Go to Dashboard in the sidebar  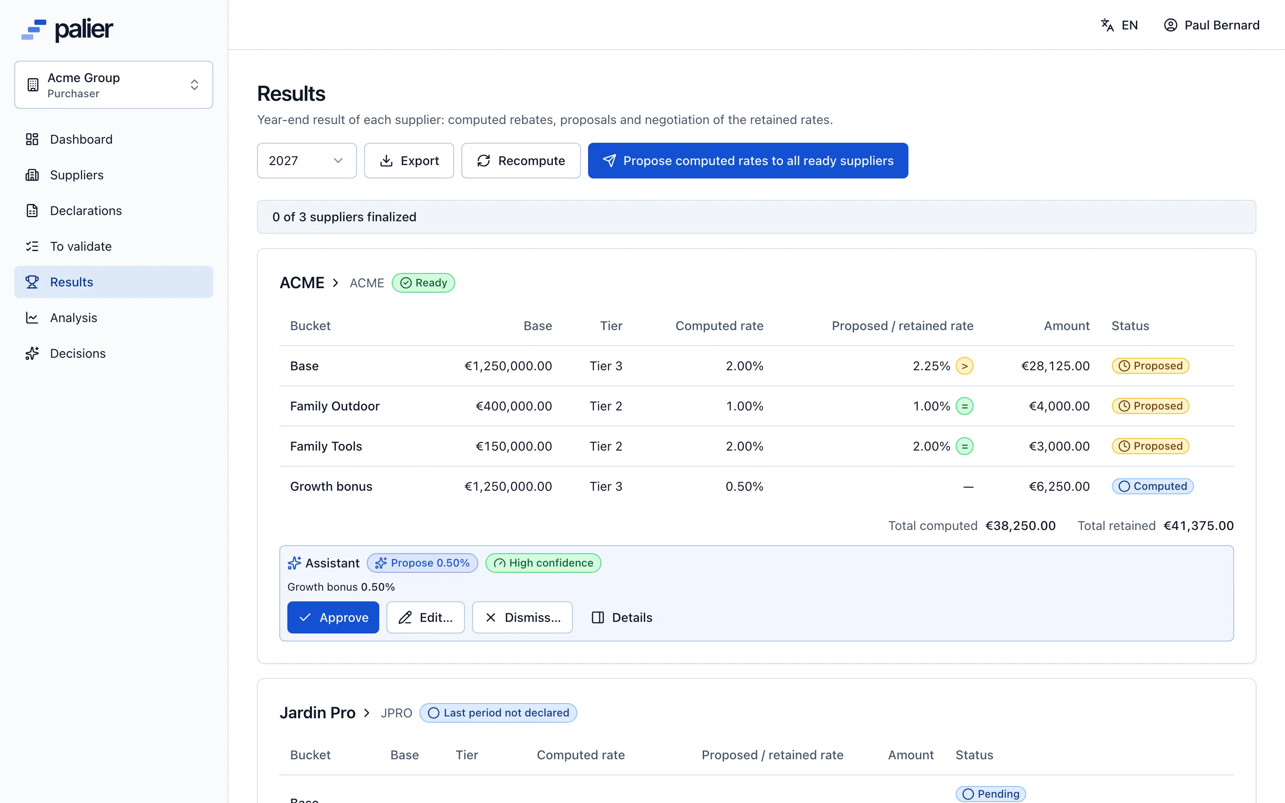pos(114,139)
